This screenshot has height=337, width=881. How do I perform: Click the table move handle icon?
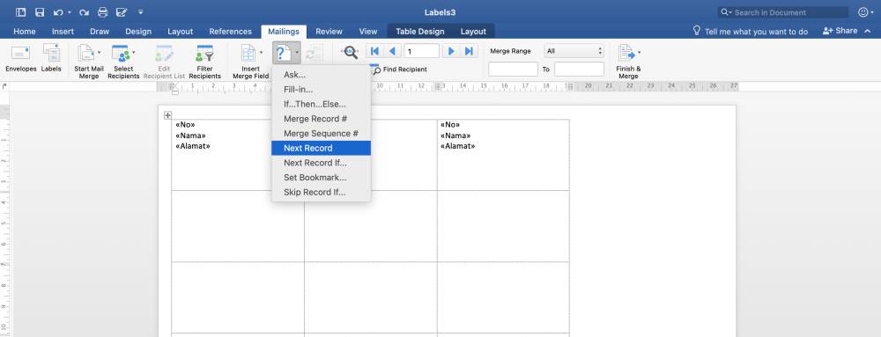tap(167, 115)
